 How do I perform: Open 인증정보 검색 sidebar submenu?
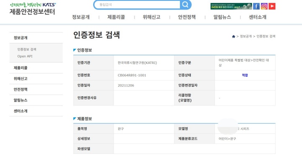click(x=27, y=50)
